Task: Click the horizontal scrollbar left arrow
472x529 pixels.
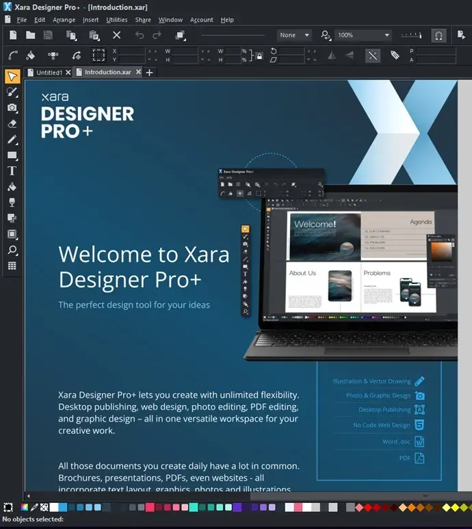Action: click(x=28, y=496)
